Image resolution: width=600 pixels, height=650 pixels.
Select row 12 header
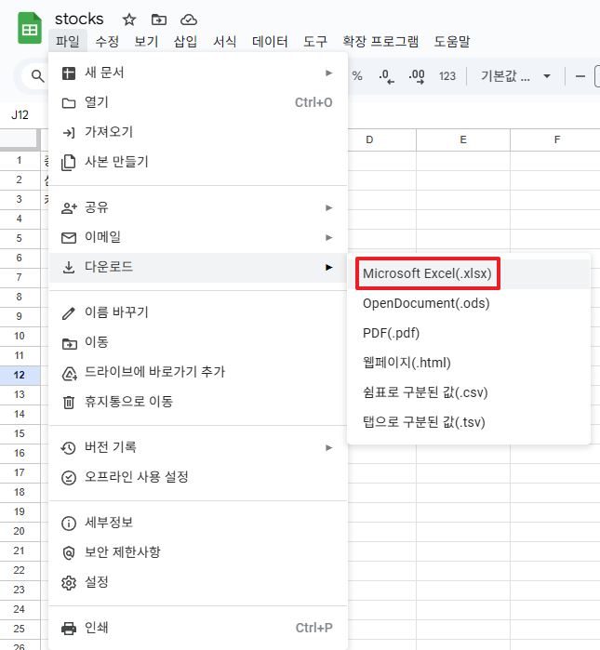click(20, 375)
